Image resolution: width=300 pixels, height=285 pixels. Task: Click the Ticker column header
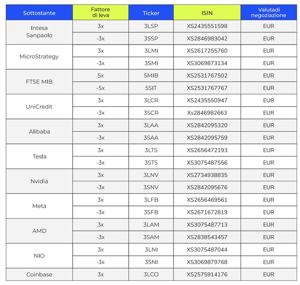coord(151,13)
